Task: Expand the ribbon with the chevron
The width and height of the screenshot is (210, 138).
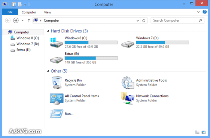Action: (x=198, y=12)
